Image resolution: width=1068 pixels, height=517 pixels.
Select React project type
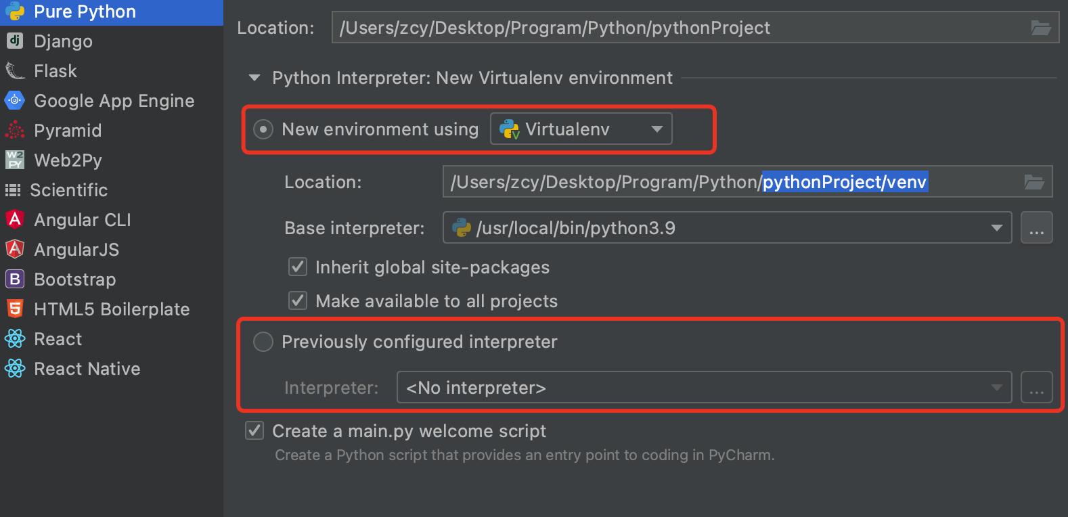coord(112,338)
